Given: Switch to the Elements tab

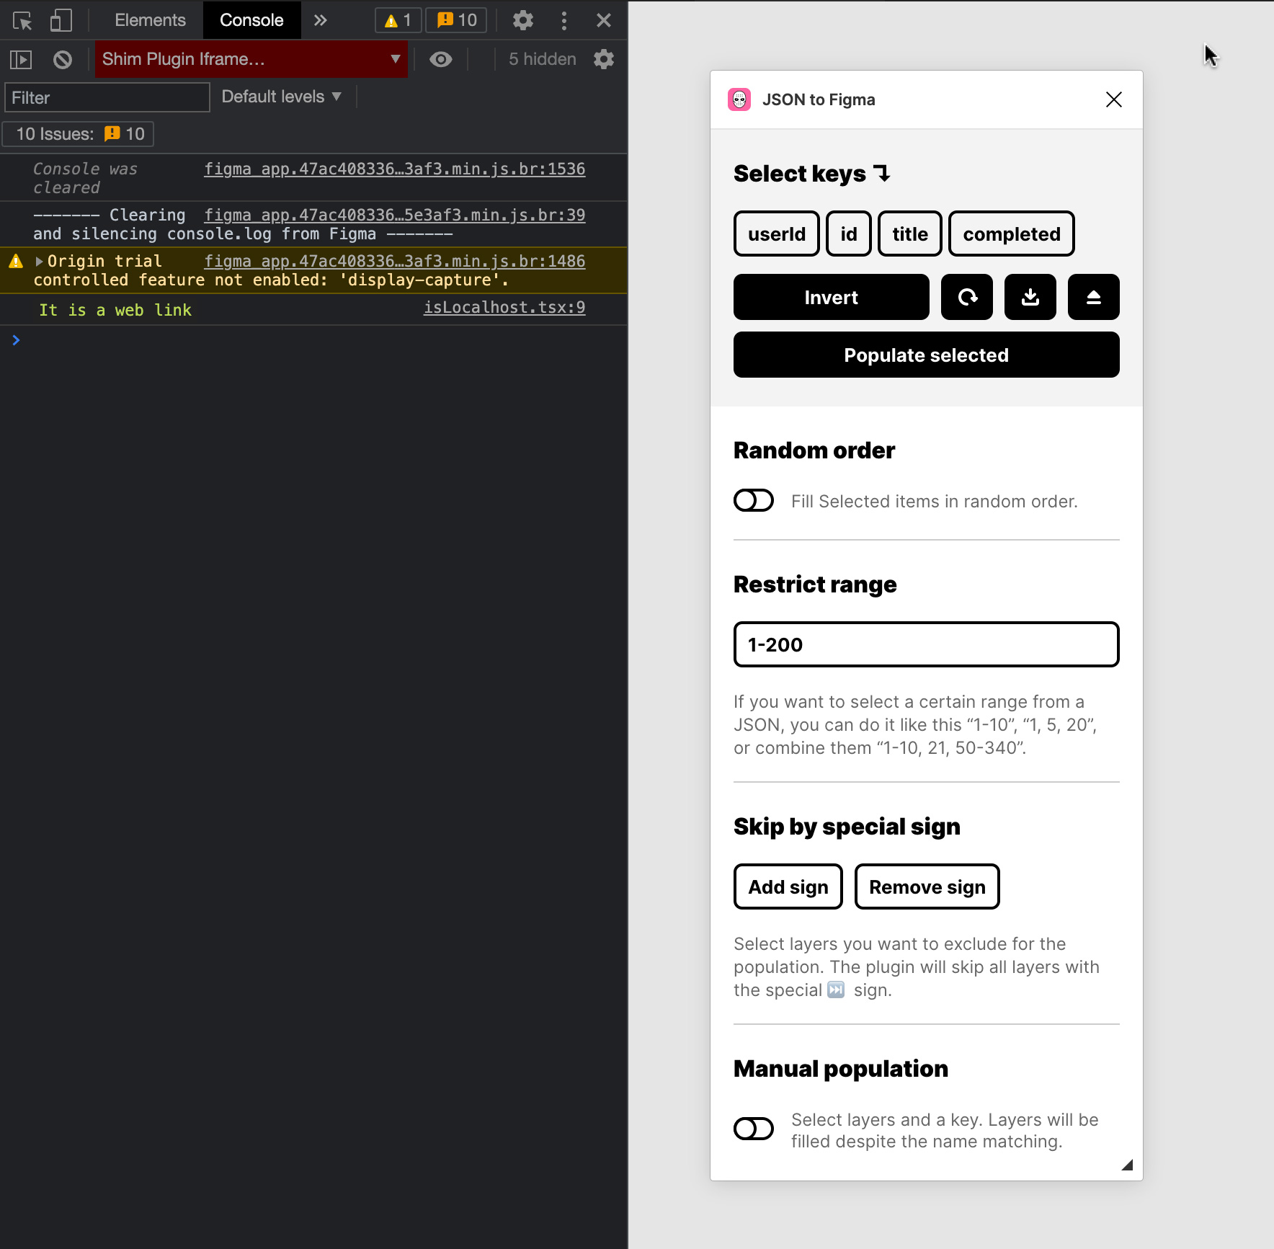Looking at the screenshot, I should pyautogui.click(x=149, y=20).
